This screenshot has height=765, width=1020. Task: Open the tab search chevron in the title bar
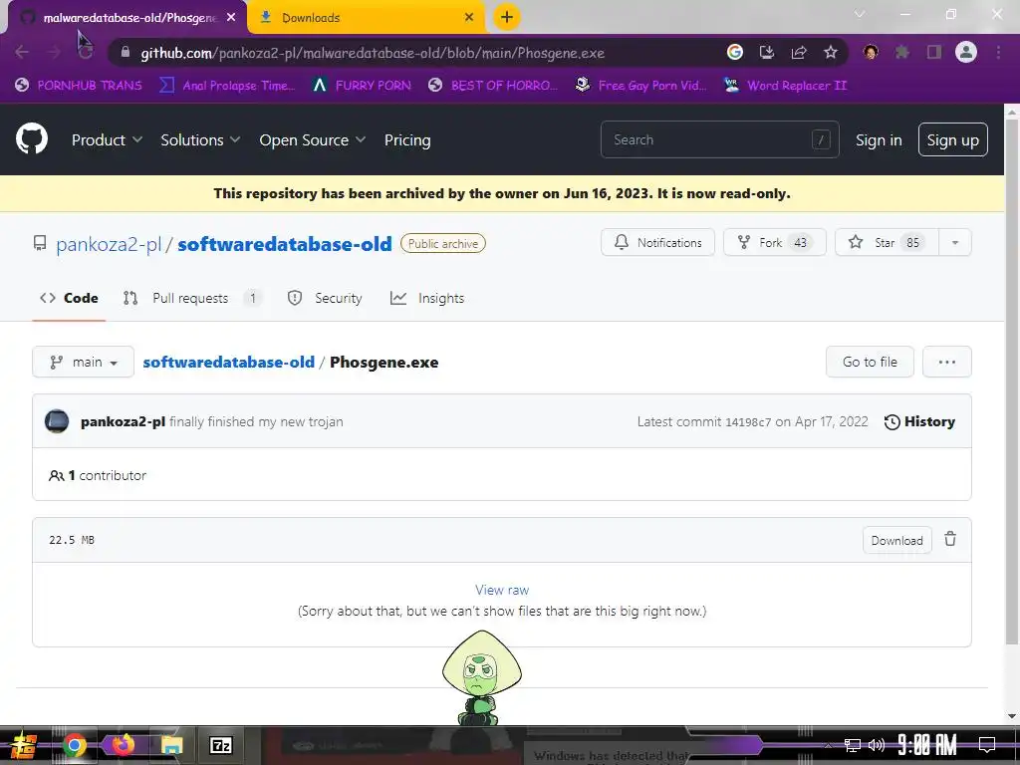click(x=860, y=14)
